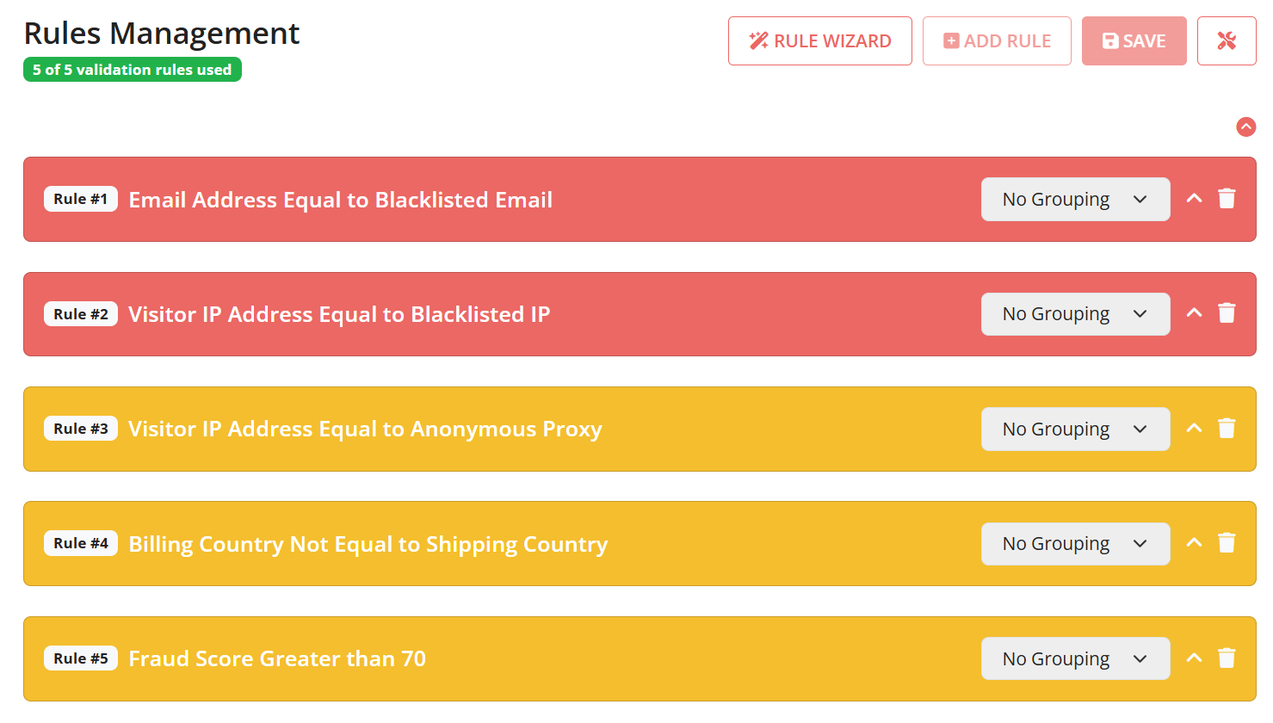Click trash icon for Blacklisted IP rule

[1227, 313]
